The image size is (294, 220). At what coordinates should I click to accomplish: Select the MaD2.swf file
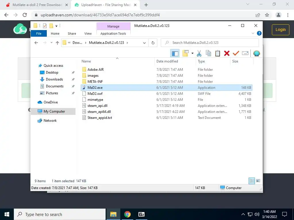point(95,94)
